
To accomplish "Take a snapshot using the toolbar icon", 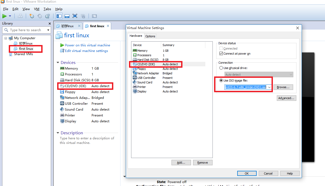I will click(32, 16).
